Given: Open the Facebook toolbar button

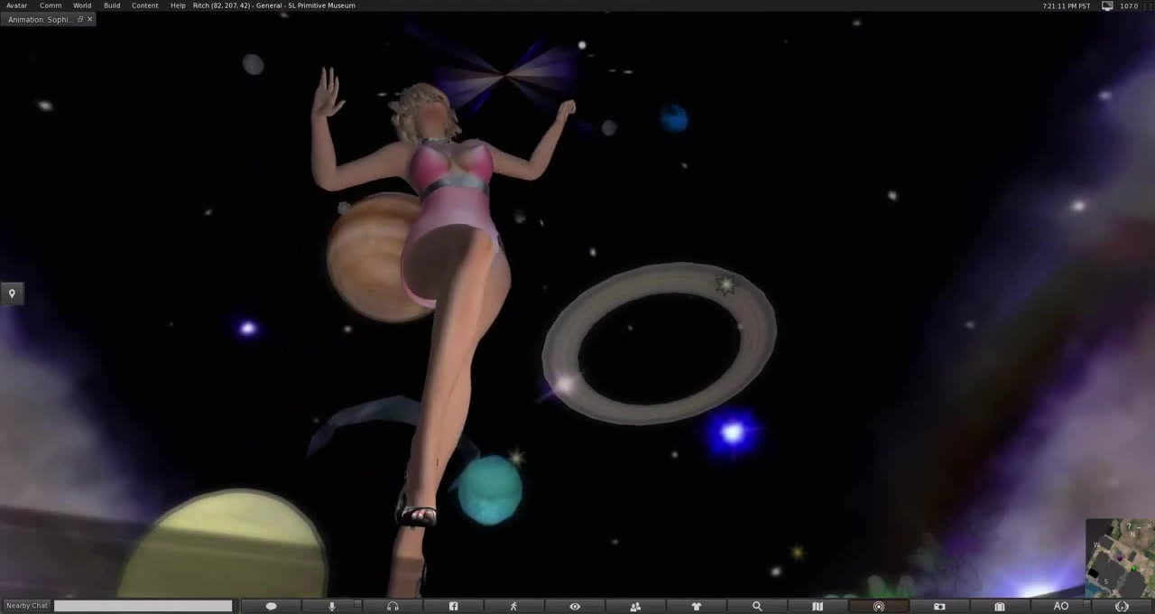Looking at the screenshot, I should pos(453,606).
